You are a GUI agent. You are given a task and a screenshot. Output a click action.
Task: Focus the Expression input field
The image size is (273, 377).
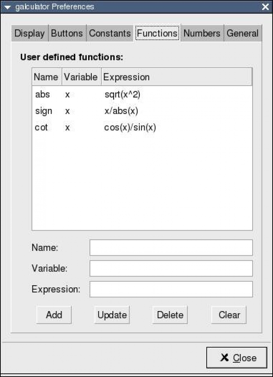point(171,289)
